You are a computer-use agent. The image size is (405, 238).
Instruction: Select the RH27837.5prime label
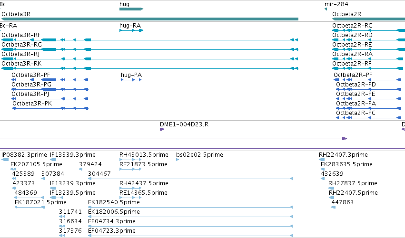point(353,183)
